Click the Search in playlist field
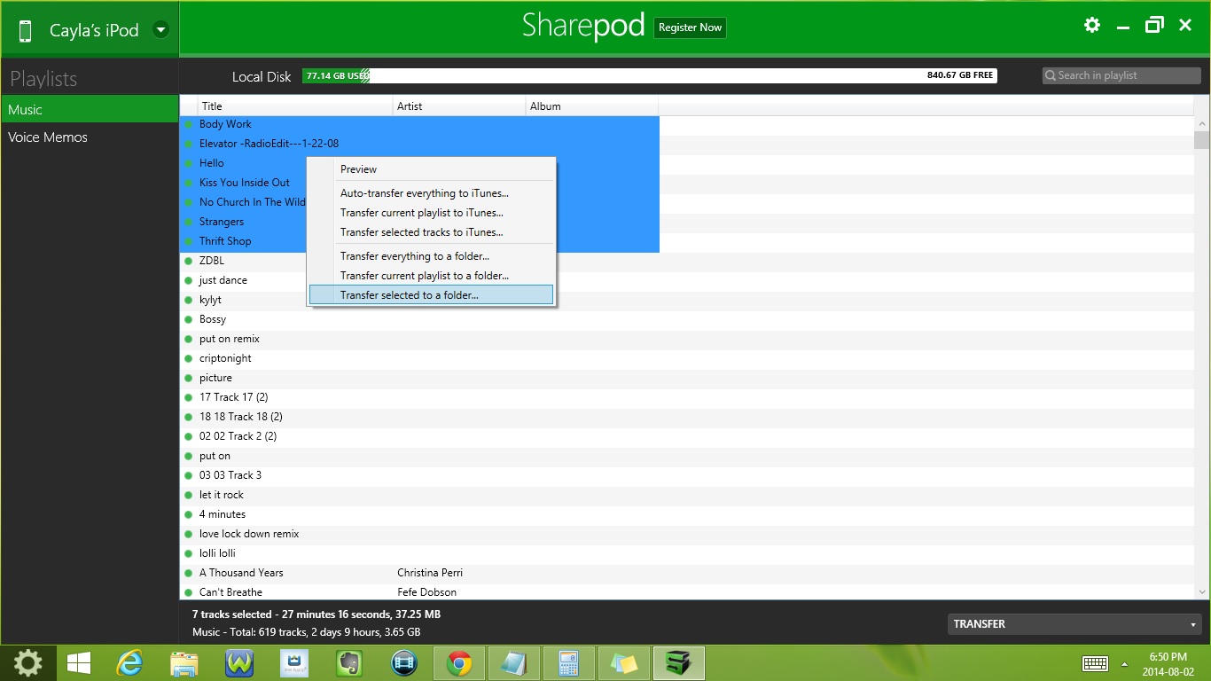The image size is (1211, 681). click(x=1121, y=75)
